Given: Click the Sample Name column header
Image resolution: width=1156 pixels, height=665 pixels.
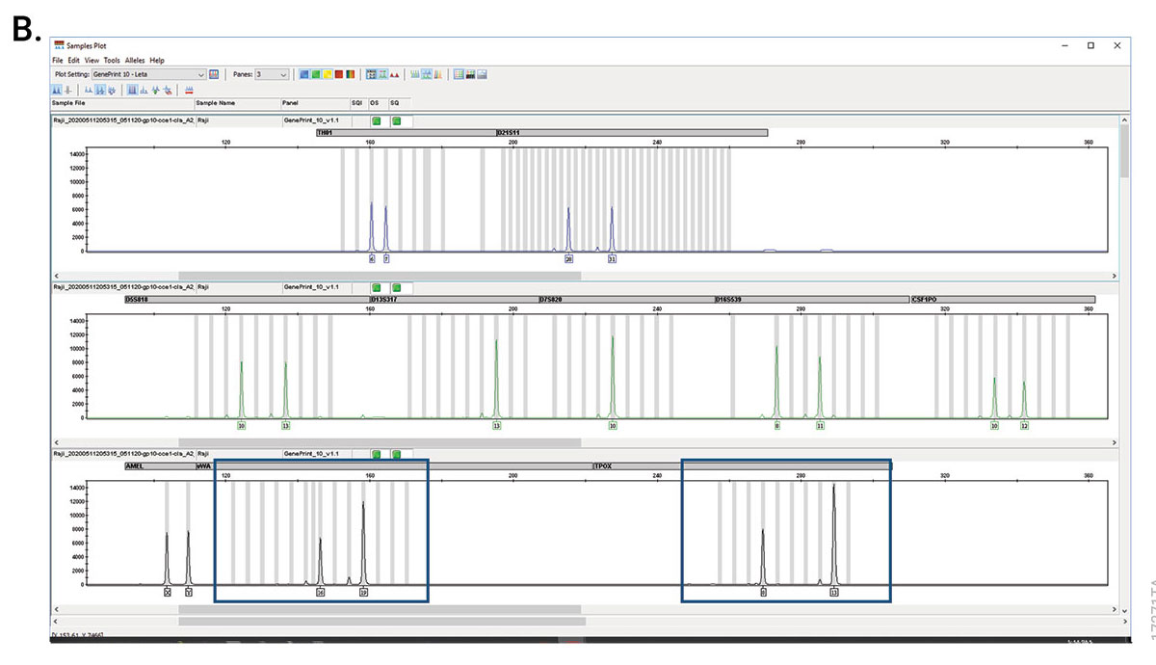Looking at the screenshot, I should [x=216, y=102].
